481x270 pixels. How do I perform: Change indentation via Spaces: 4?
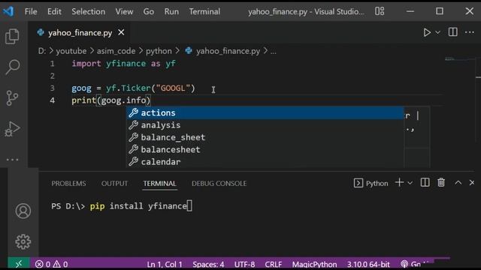208,264
